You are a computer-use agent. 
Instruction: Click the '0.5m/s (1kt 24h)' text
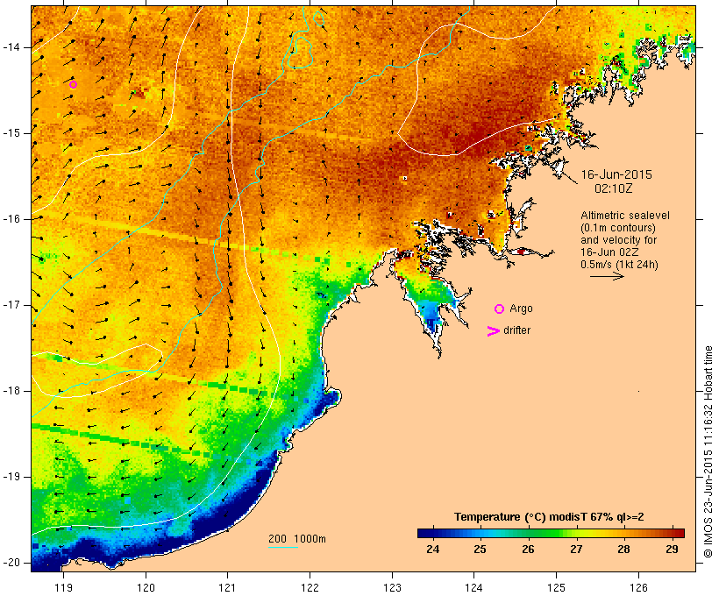tap(619, 265)
